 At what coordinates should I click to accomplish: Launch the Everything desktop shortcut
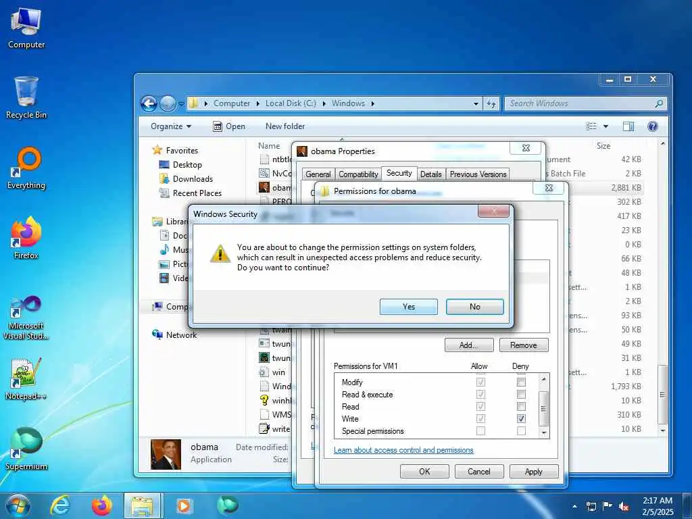point(26,168)
